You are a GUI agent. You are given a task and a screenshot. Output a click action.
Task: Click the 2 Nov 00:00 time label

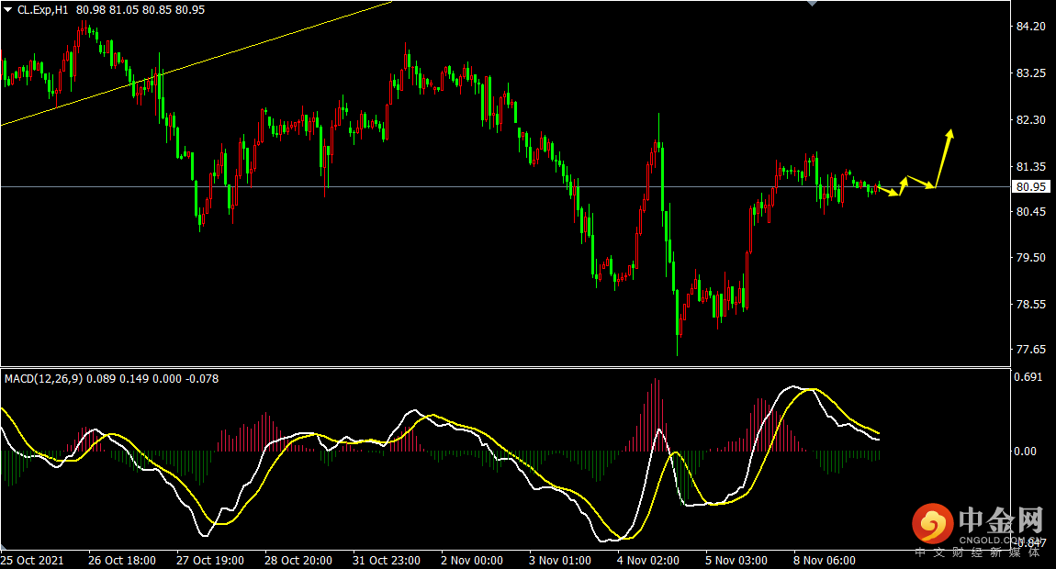(472, 560)
